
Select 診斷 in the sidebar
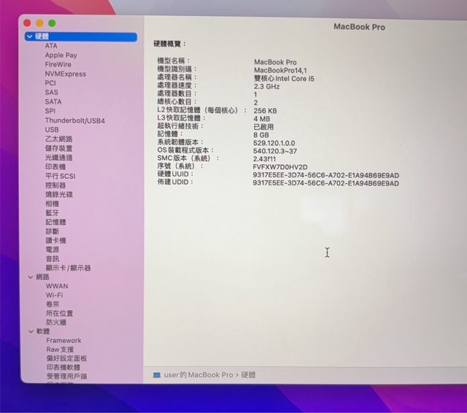tap(53, 231)
